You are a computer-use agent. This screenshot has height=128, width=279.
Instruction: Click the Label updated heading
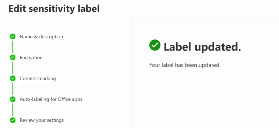202,47
